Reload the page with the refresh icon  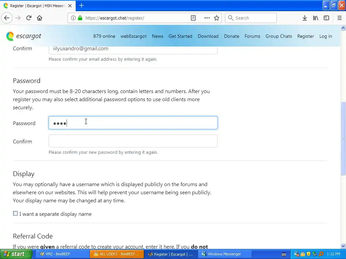pos(29,18)
